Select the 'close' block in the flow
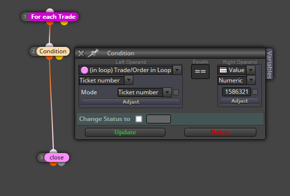The height and width of the screenshot is (196, 290). (x=57, y=157)
